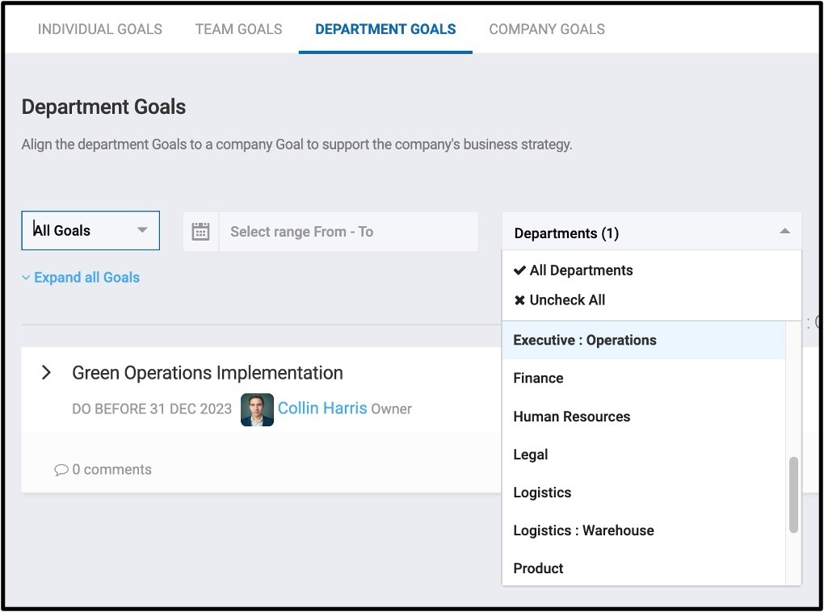Viewport: 824px width, 612px height.
Task: Check All Departments option
Action: pyautogui.click(x=574, y=270)
